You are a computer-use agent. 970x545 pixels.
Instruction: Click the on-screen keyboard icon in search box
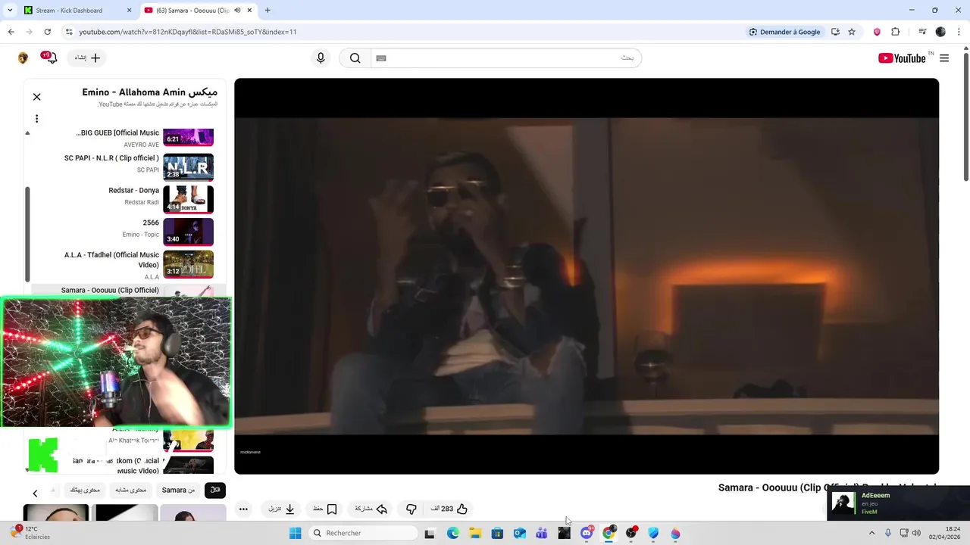[381, 58]
